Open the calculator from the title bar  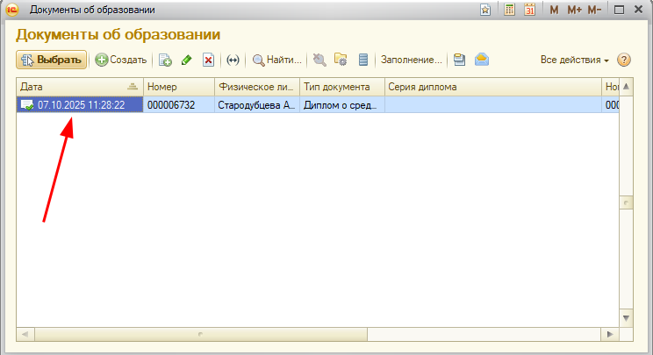pyautogui.click(x=510, y=10)
